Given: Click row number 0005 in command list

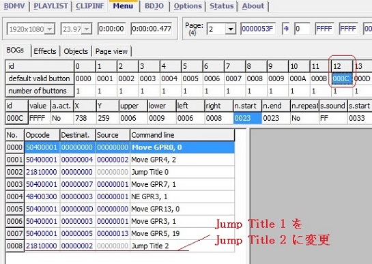Looking at the screenshot, I should pos(14,209).
